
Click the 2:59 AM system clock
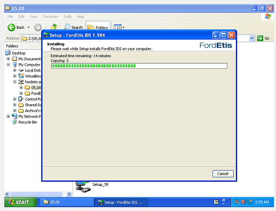[x=262, y=202]
